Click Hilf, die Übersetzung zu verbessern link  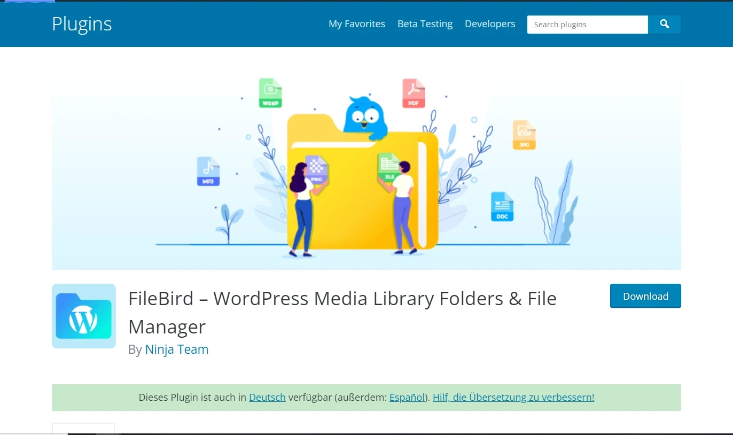pos(513,398)
